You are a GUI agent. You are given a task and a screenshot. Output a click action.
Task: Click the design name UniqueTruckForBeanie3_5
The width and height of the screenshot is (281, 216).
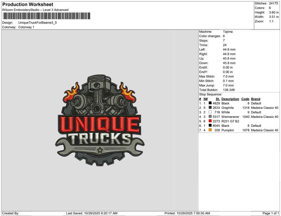(38, 23)
